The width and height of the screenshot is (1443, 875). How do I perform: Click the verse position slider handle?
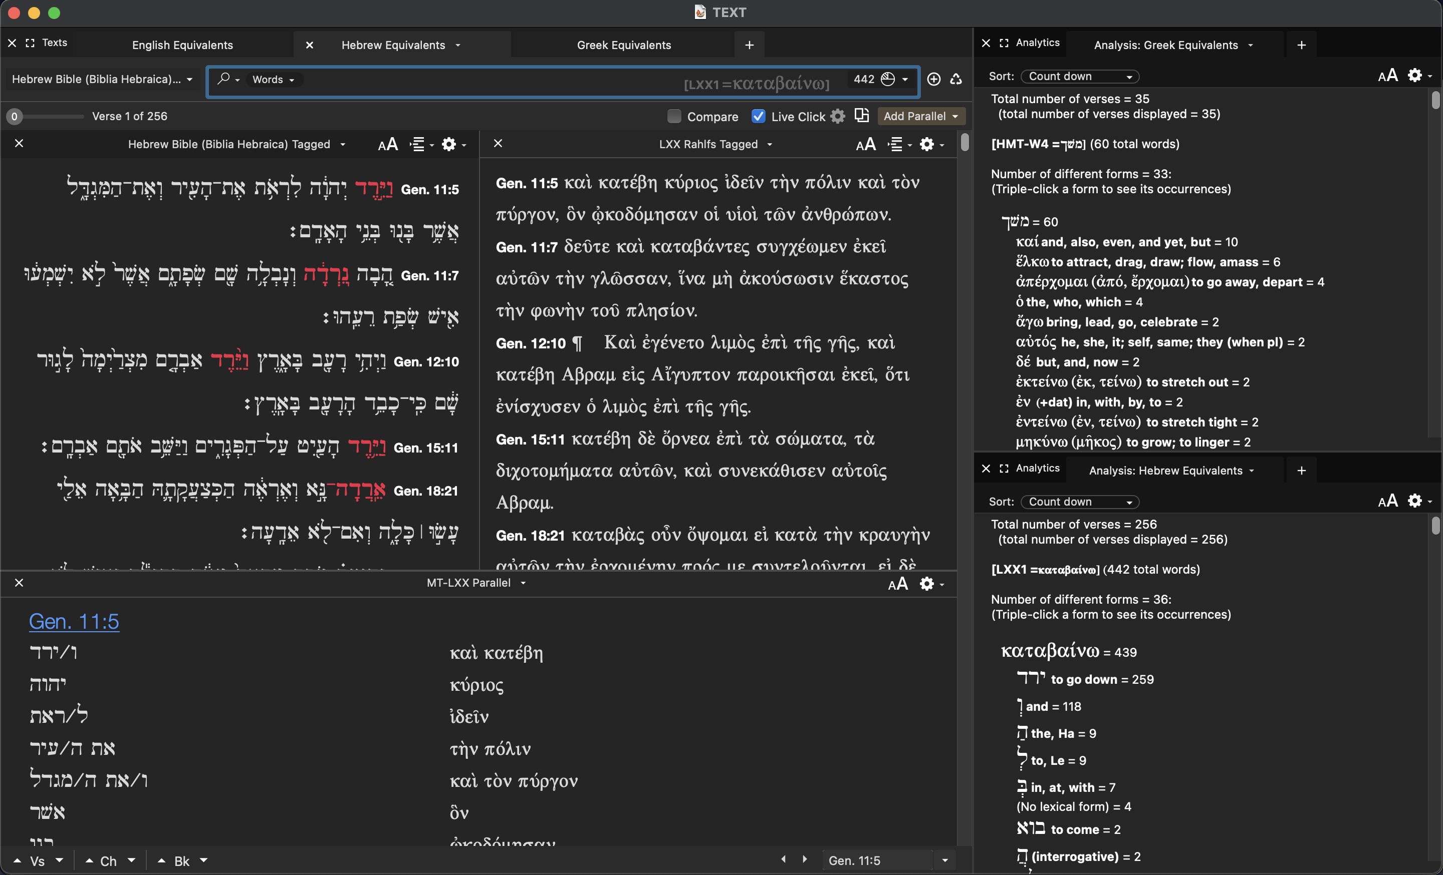(x=15, y=117)
